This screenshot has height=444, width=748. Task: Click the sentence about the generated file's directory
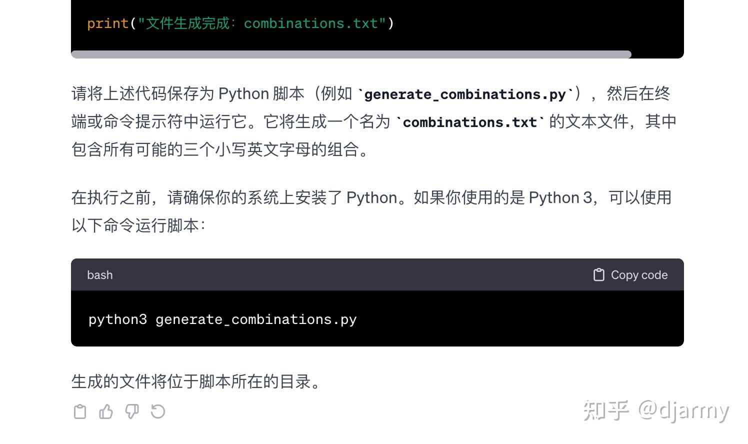196,381
